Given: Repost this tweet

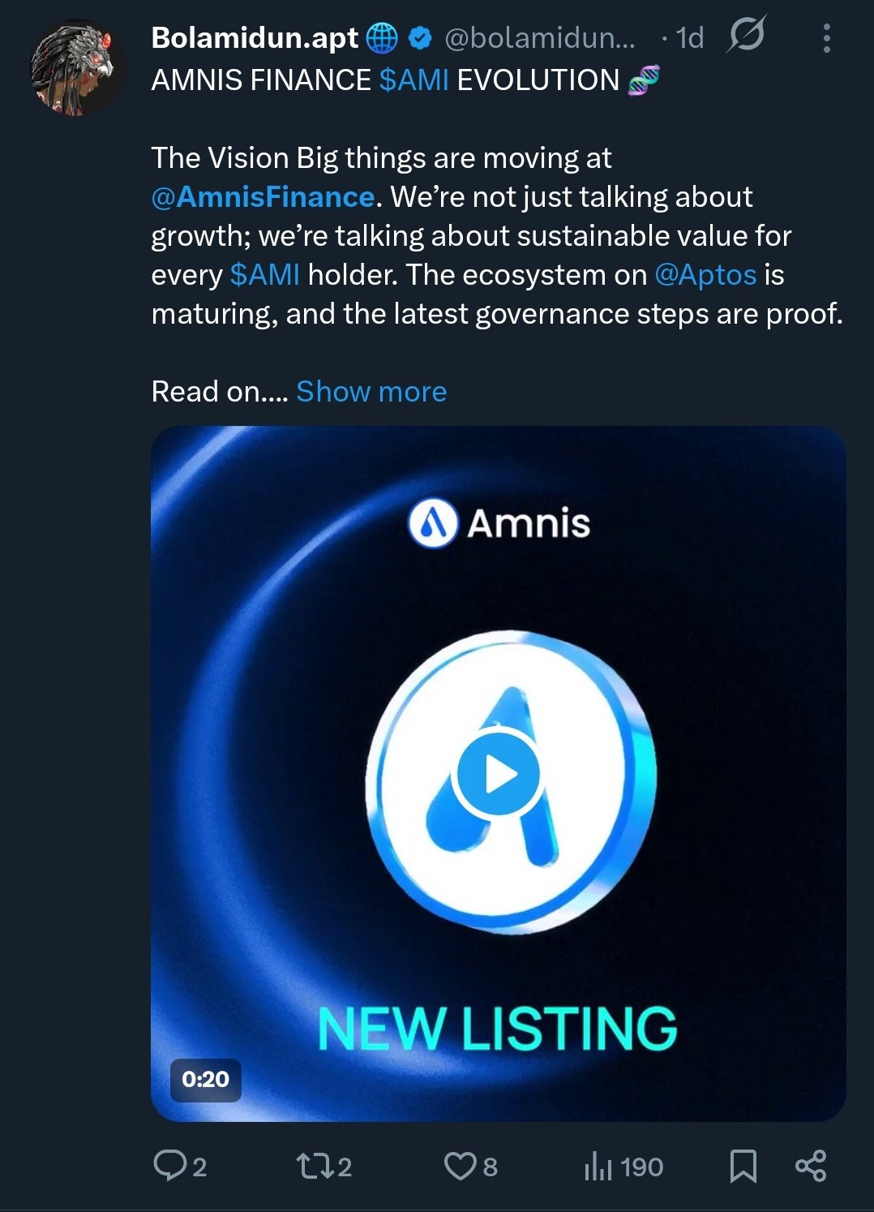Looking at the screenshot, I should [x=312, y=1166].
